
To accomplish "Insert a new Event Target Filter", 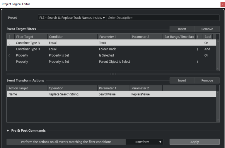I will [182, 29].
